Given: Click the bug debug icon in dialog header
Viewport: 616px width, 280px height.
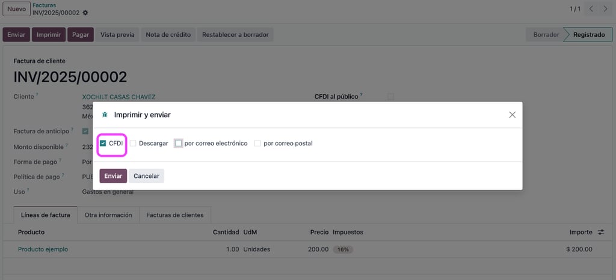Looking at the screenshot, I should [x=105, y=115].
